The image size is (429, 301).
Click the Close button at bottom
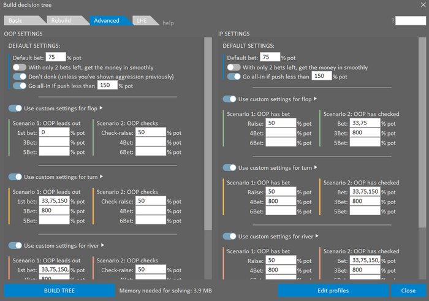point(408,291)
